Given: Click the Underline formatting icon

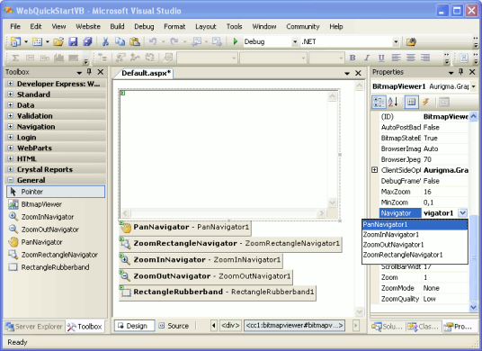Looking at the screenshot, I should 381,58.
